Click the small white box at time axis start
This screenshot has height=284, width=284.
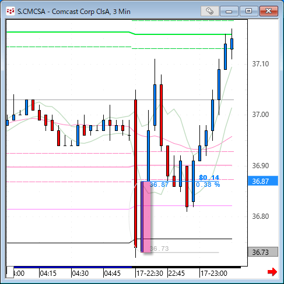[x=10, y=272]
